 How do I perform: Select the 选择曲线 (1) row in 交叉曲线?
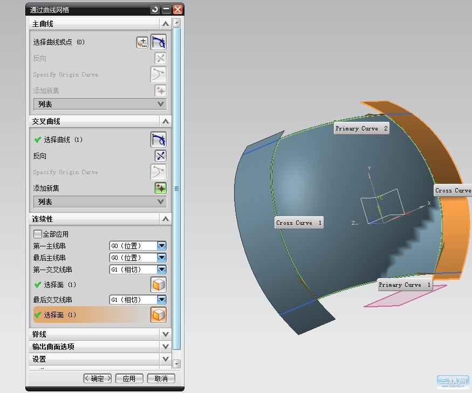point(99,140)
